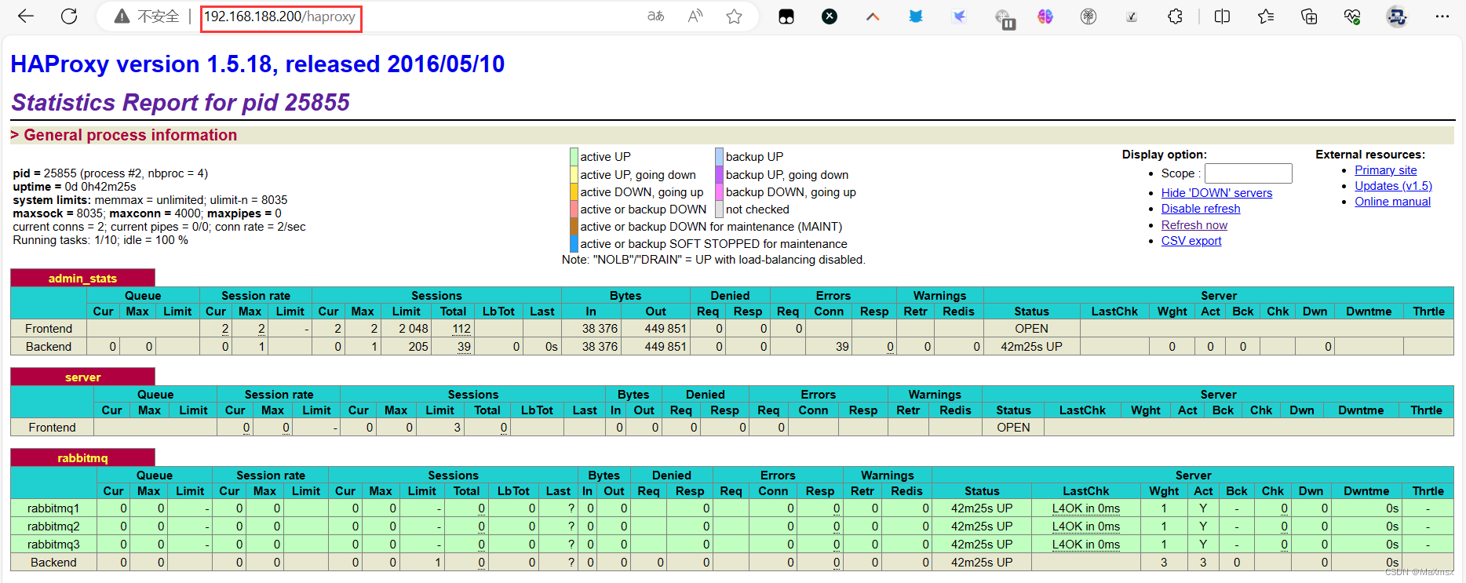Image resolution: width=1466 pixels, height=583 pixels.
Task: Open the palm tree circle extension icon
Action: 1089,16
